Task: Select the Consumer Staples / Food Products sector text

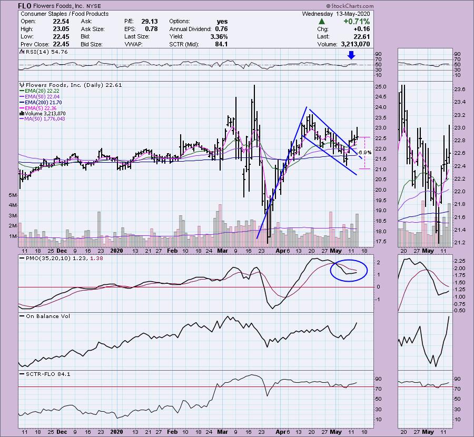Action: click(64, 14)
